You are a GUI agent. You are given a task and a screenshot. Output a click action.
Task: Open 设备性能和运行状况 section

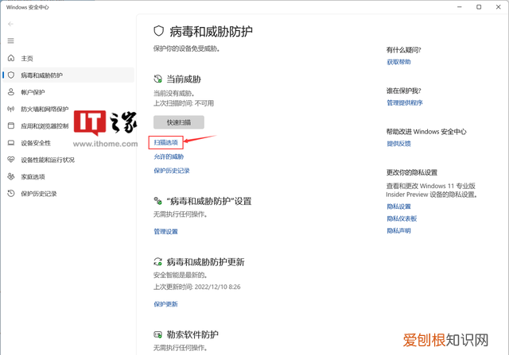[48, 160]
